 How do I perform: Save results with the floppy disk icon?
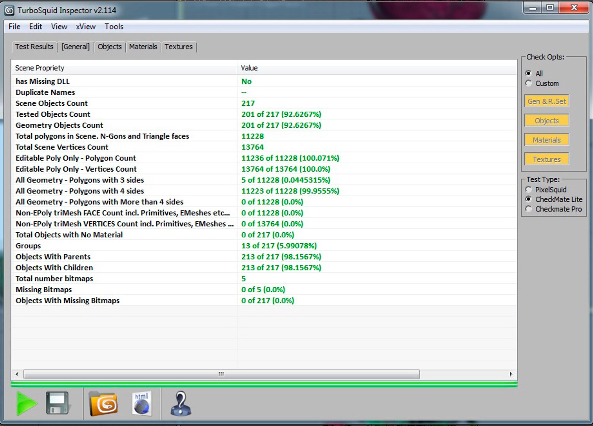tap(58, 403)
